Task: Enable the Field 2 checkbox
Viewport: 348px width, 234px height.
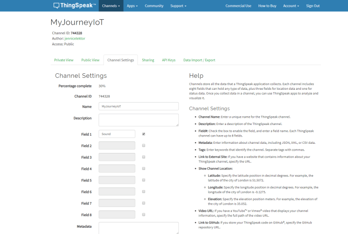Action: click(144, 145)
